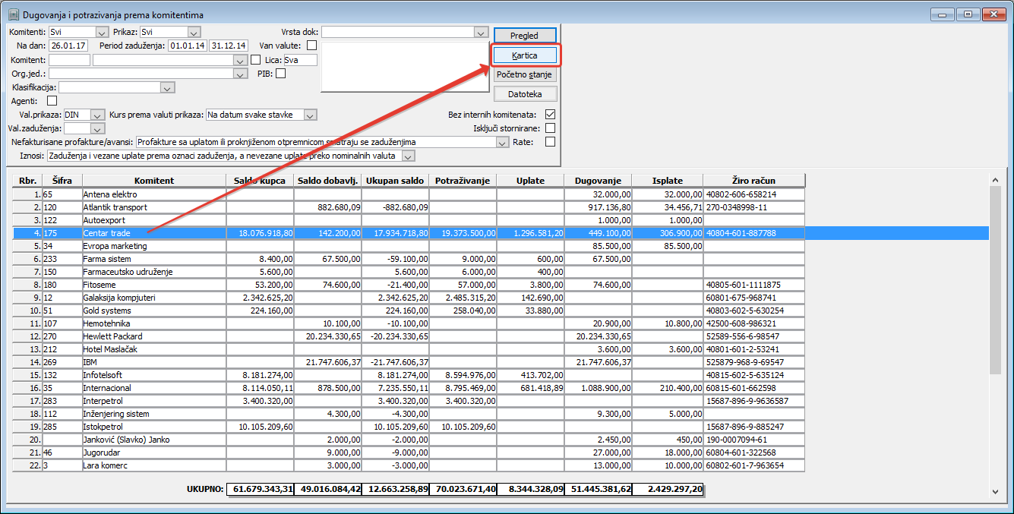
Task: Toggle the Rate checkbox
Action: coord(550,142)
